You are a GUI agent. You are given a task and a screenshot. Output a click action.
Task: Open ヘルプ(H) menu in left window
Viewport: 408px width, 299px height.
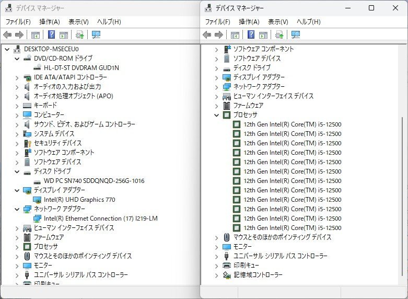(x=109, y=22)
